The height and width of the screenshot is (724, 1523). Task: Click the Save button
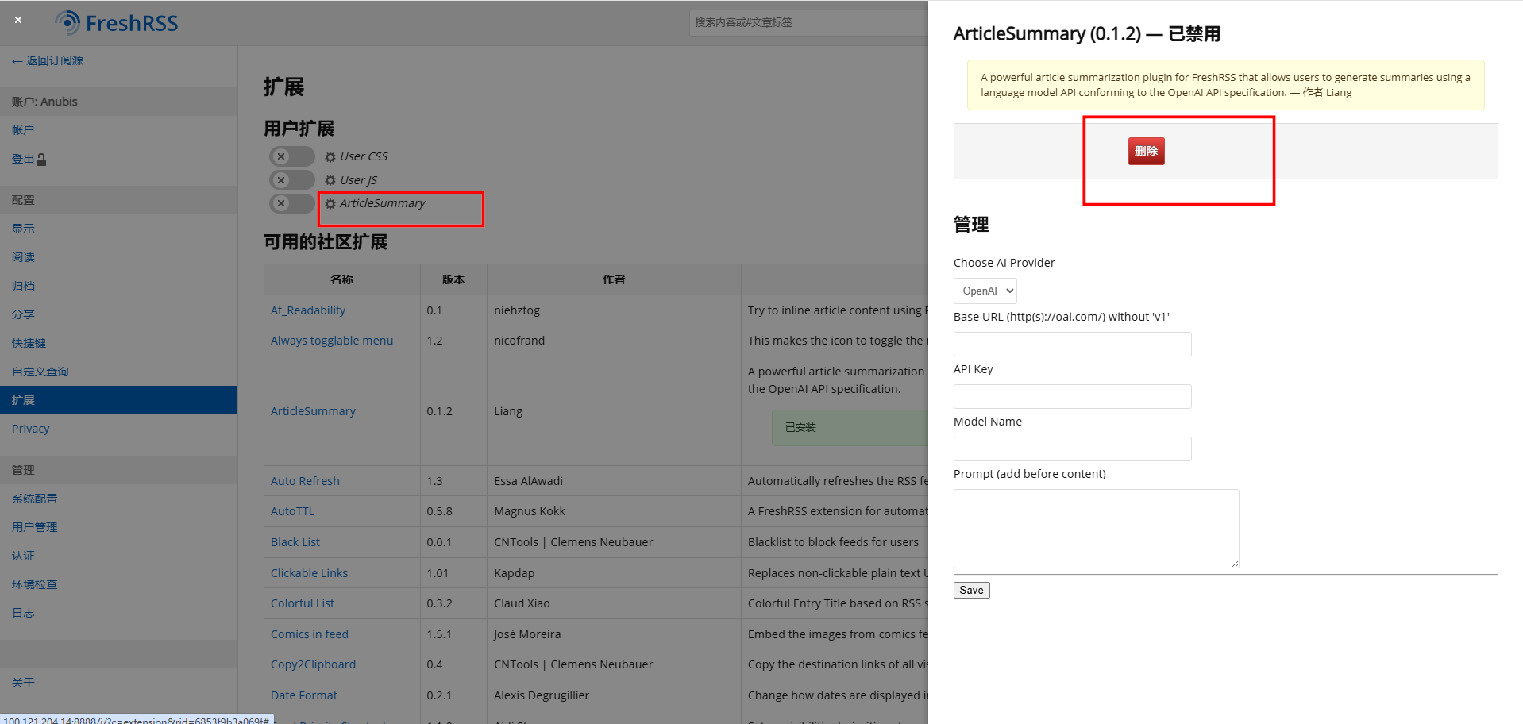coord(971,590)
